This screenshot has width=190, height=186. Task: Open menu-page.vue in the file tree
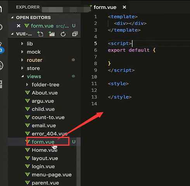(52, 175)
